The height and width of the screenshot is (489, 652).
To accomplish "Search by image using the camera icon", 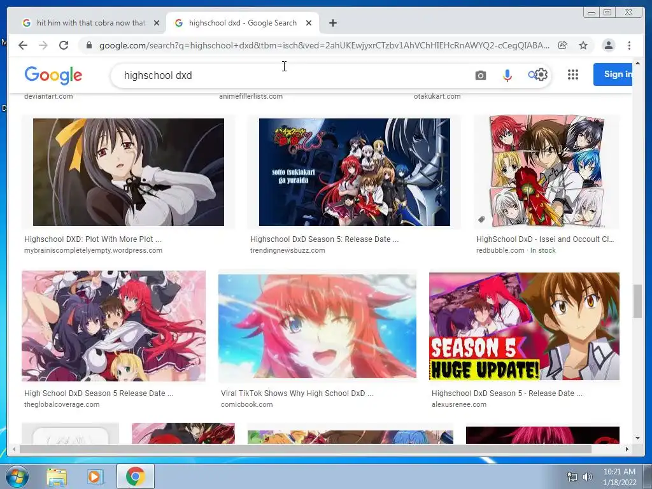I will click(480, 75).
